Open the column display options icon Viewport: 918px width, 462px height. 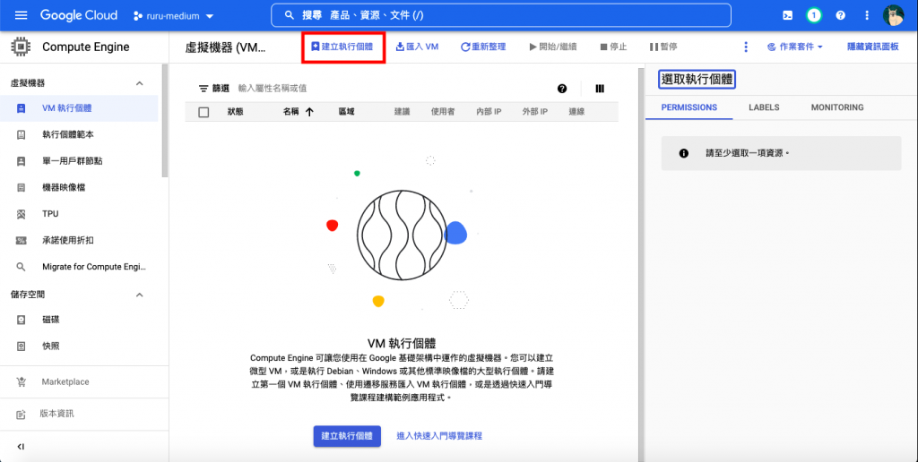[600, 89]
